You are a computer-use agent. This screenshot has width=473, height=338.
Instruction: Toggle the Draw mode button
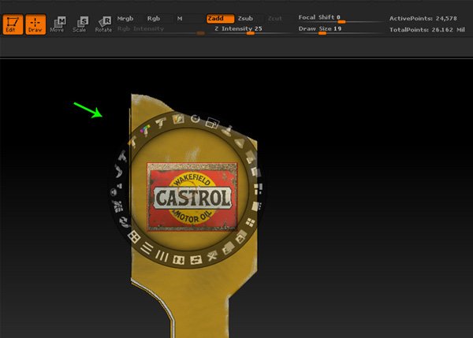point(35,24)
